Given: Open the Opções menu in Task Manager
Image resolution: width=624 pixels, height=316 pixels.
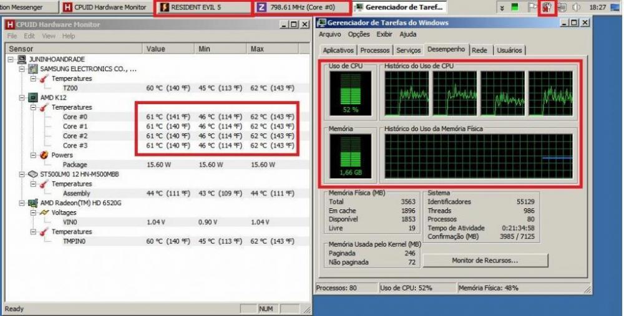Looking at the screenshot, I should (x=359, y=34).
